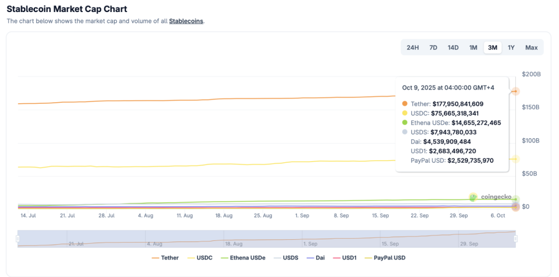The image size is (559, 277).
Task: Open the Stablecoins link in description
Action: pos(186,21)
